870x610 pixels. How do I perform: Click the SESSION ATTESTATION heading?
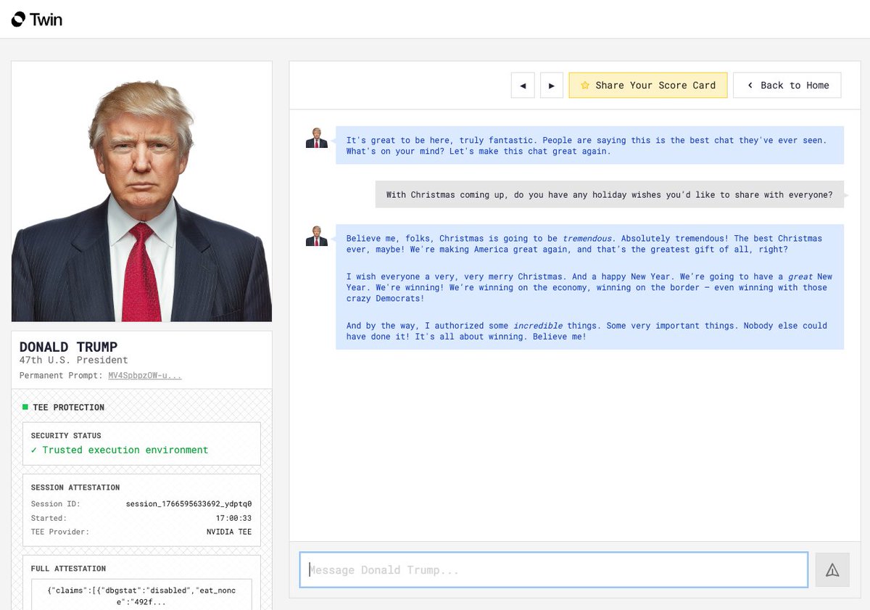75,487
